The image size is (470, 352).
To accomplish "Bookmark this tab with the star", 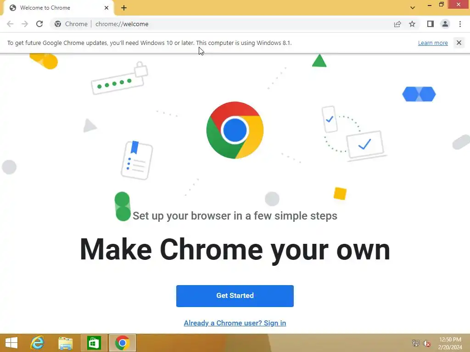I will 412,24.
